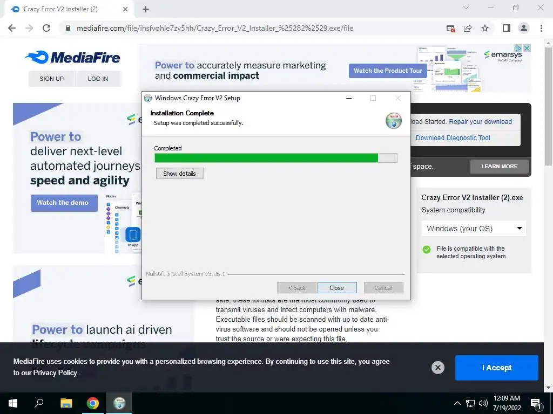This screenshot has width=553, height=414.
Task: Open a new browser tab
Action: click(146, 9)
